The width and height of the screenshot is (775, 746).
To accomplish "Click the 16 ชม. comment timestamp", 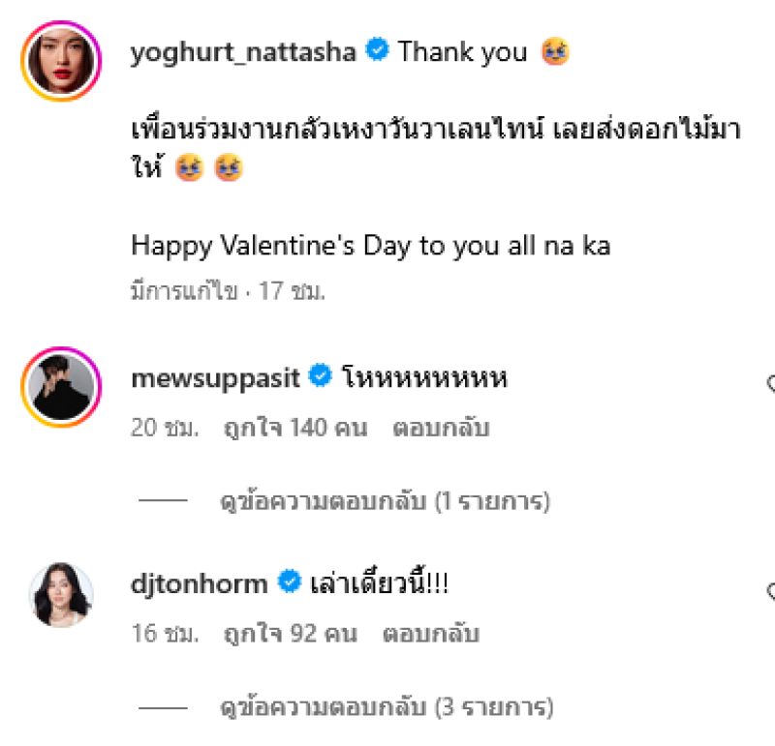I will 165,634.
